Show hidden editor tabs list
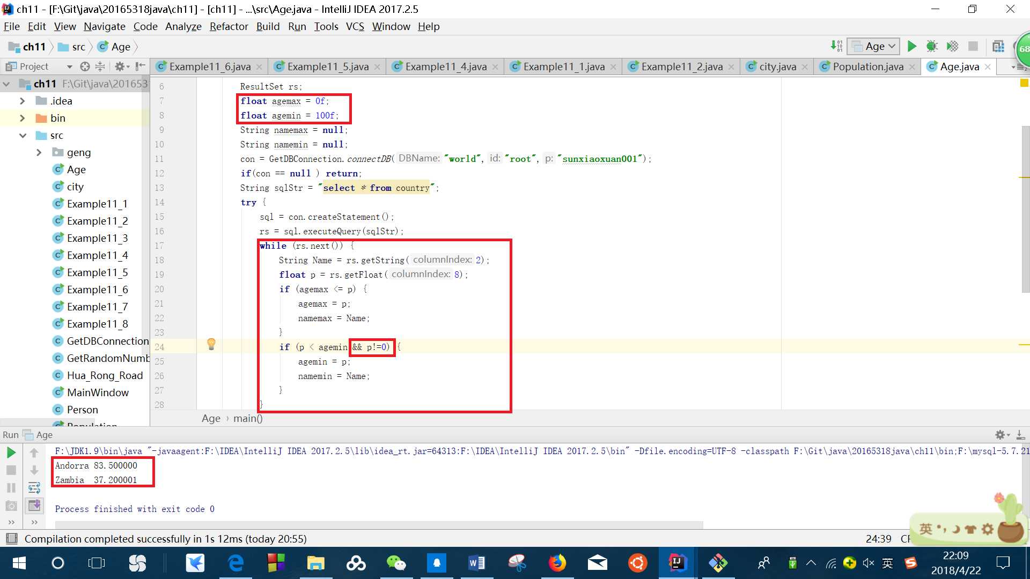 [1019, 67]
